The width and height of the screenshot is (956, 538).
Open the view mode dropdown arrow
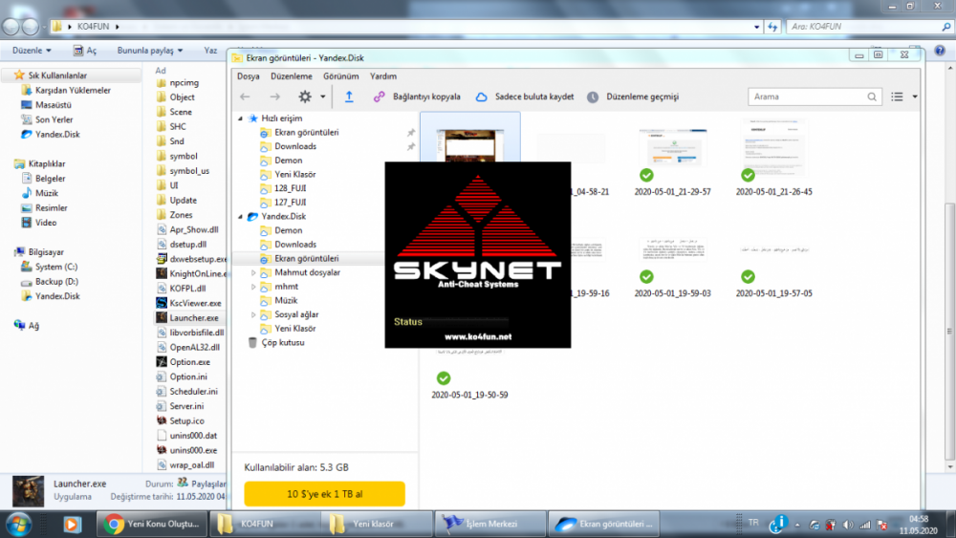coord(915,97)
